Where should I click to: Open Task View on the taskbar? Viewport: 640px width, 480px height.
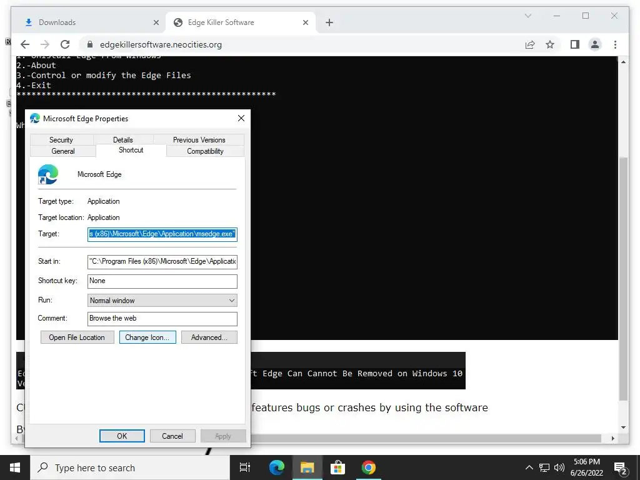click(x=245, y=467)
